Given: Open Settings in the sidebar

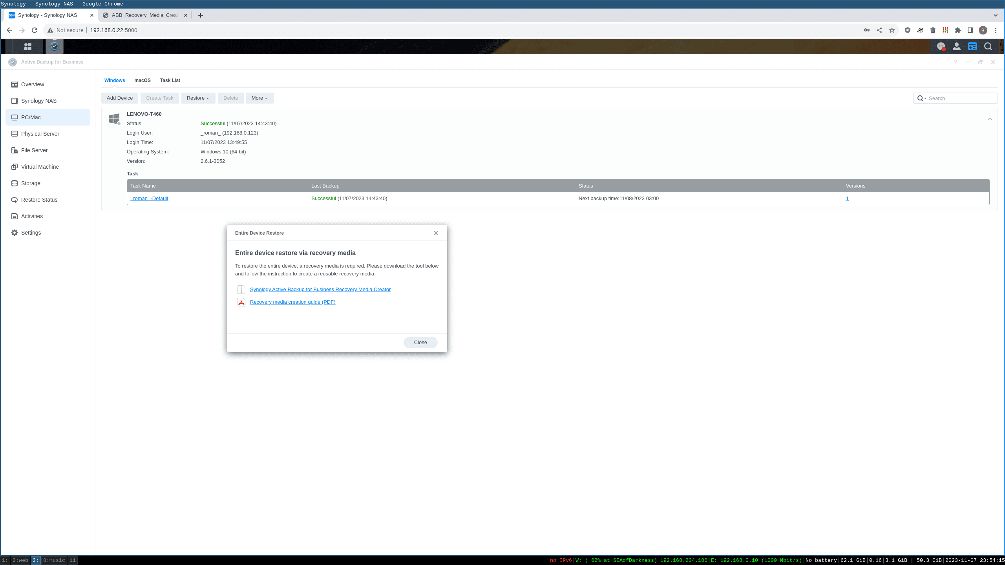Looking at the screenshot, I should (48, 233).
